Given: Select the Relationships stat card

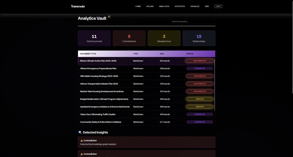Looking at the screenshot, I should tap(199, 38).
